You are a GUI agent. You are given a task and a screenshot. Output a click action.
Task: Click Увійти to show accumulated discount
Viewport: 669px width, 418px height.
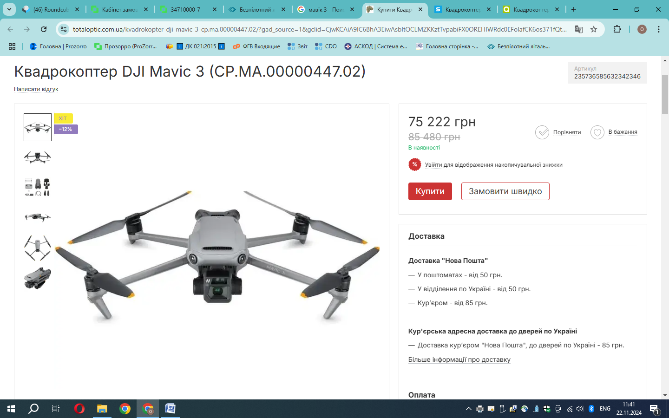pos(433,165)
